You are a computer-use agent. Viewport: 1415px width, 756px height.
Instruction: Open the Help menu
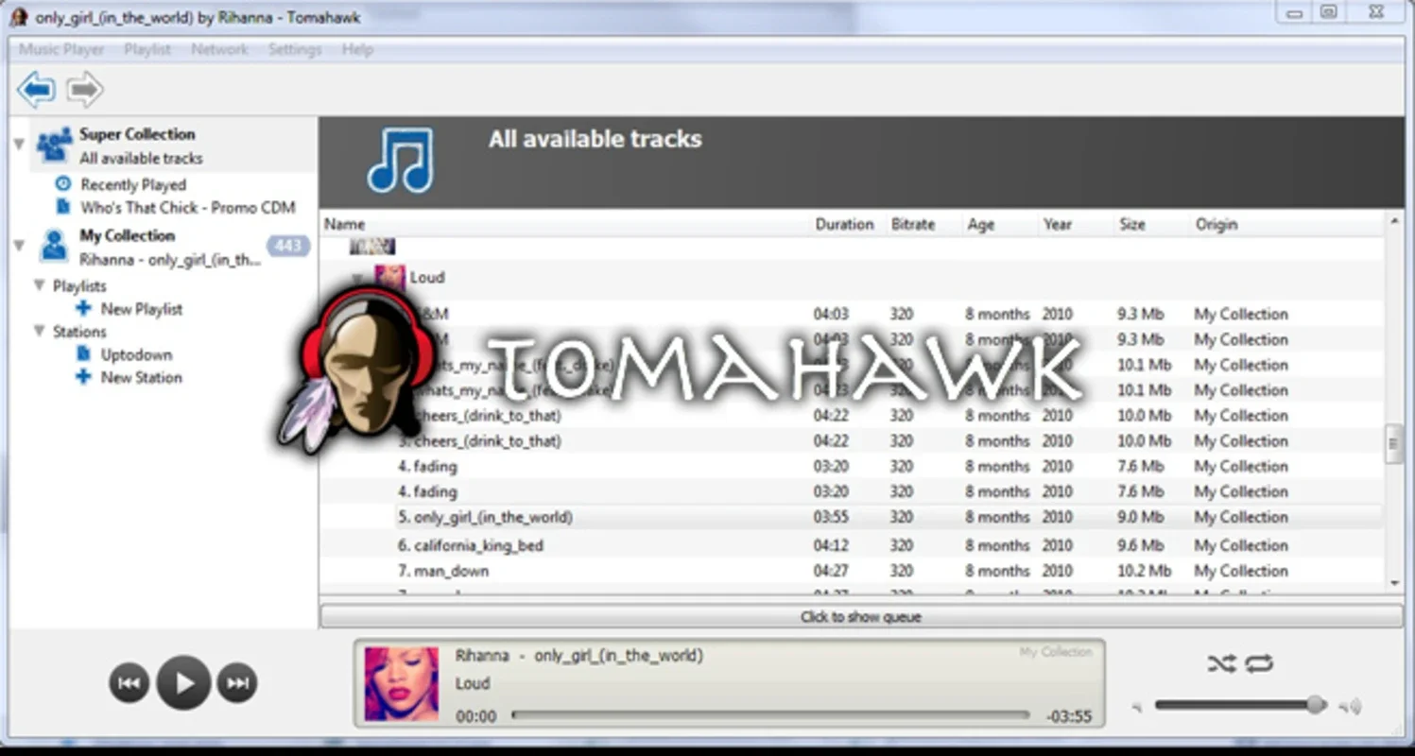pos(357,49)
